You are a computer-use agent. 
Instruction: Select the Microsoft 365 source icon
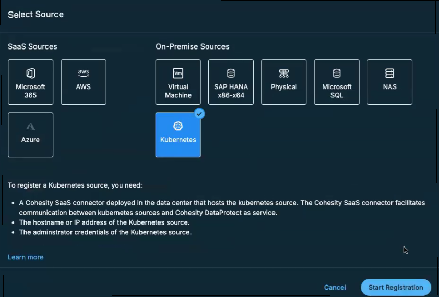pyautogui.click(x=30, y=73)
